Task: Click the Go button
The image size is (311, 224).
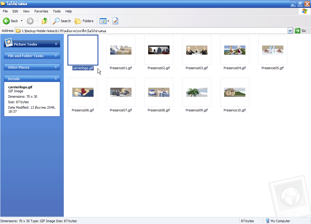Action: (x=300, y=31)
